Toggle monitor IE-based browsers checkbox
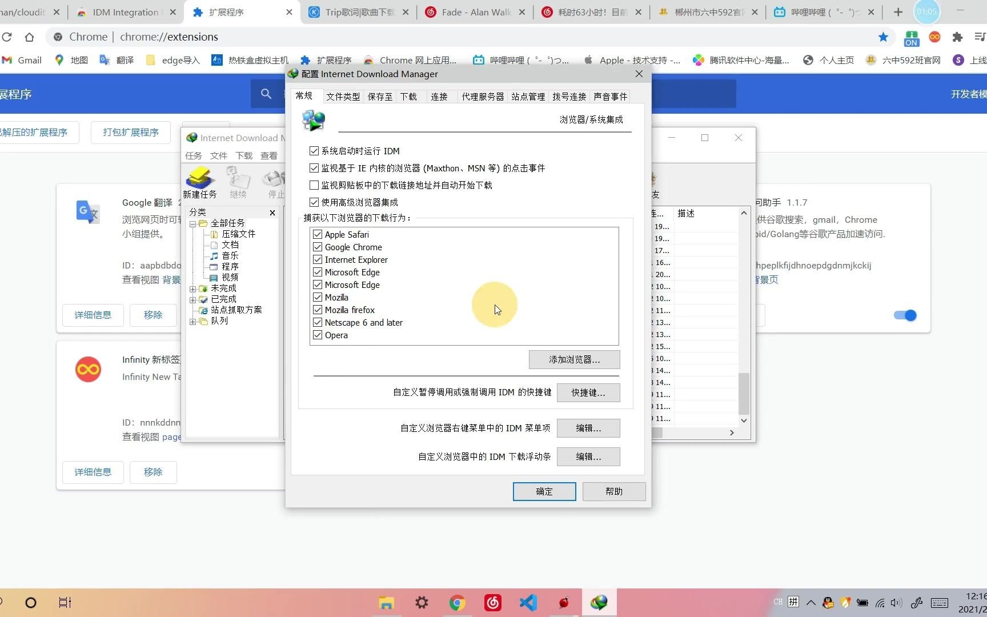 point(314,168)
